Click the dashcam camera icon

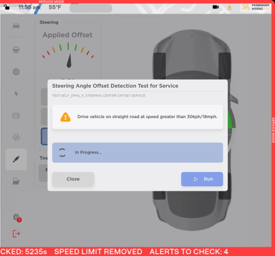[215, 7]
